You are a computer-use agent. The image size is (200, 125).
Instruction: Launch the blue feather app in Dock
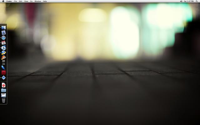point(3,67)
